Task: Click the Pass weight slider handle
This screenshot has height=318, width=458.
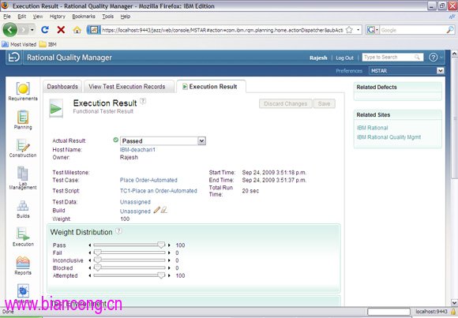Action: pos(161,245)
